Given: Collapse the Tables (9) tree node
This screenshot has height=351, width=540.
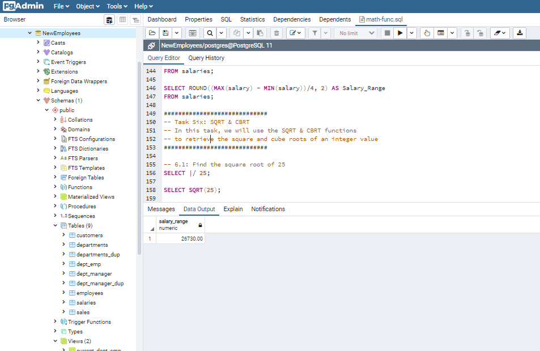Looking at the screenshot, I should point(55,225).
